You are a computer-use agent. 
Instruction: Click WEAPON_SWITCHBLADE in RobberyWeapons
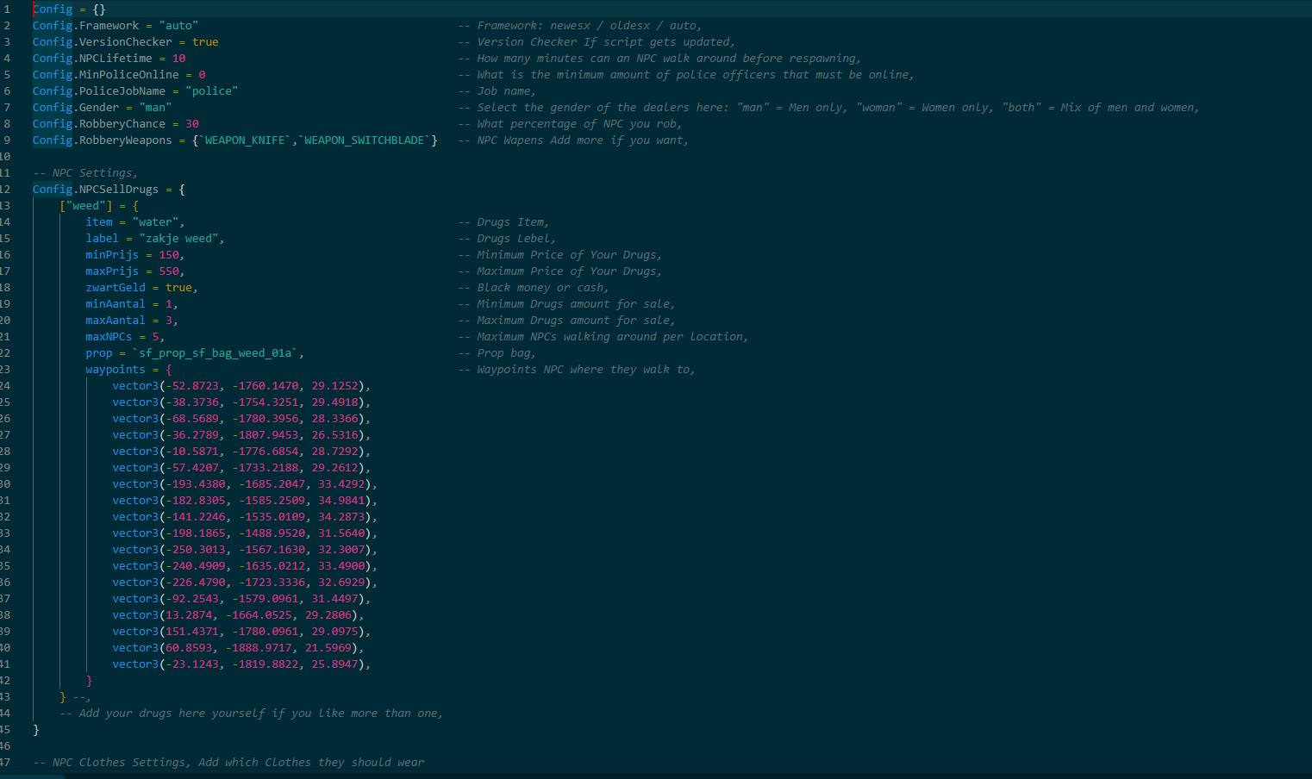(x=365, y=140)
